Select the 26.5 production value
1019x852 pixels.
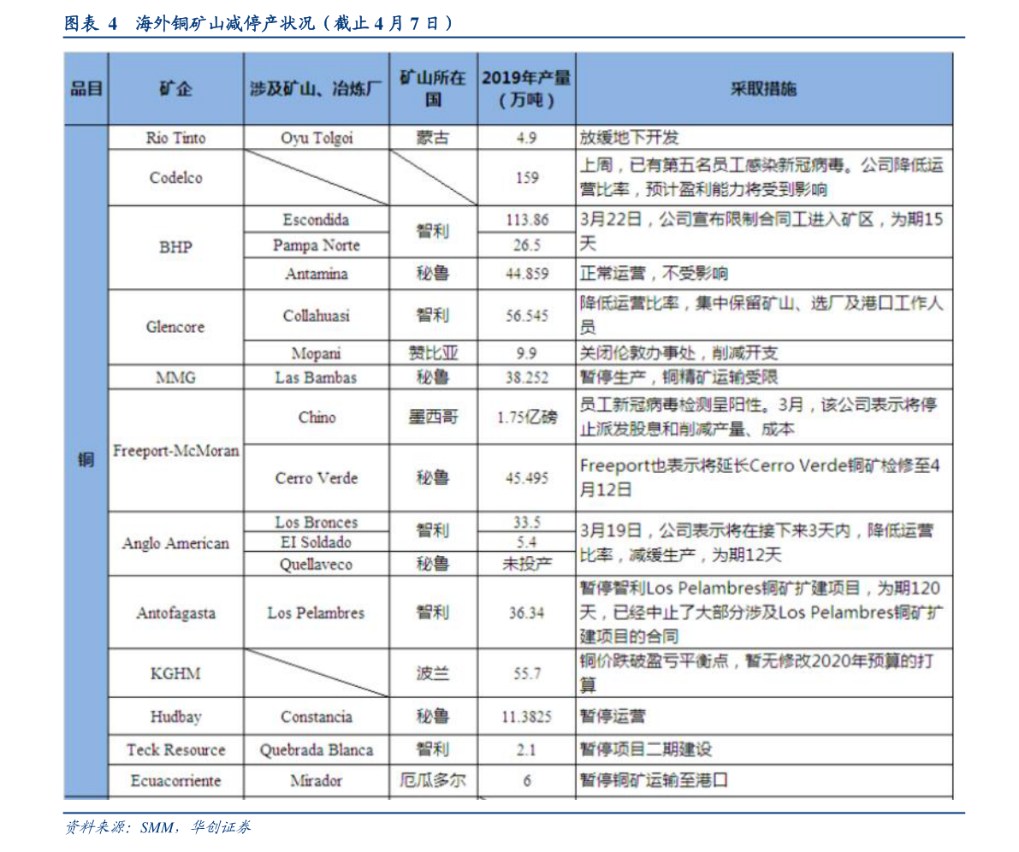point(526,245)
